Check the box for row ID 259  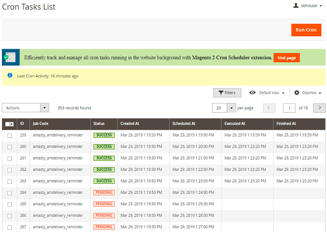click(x=10, y=136)
